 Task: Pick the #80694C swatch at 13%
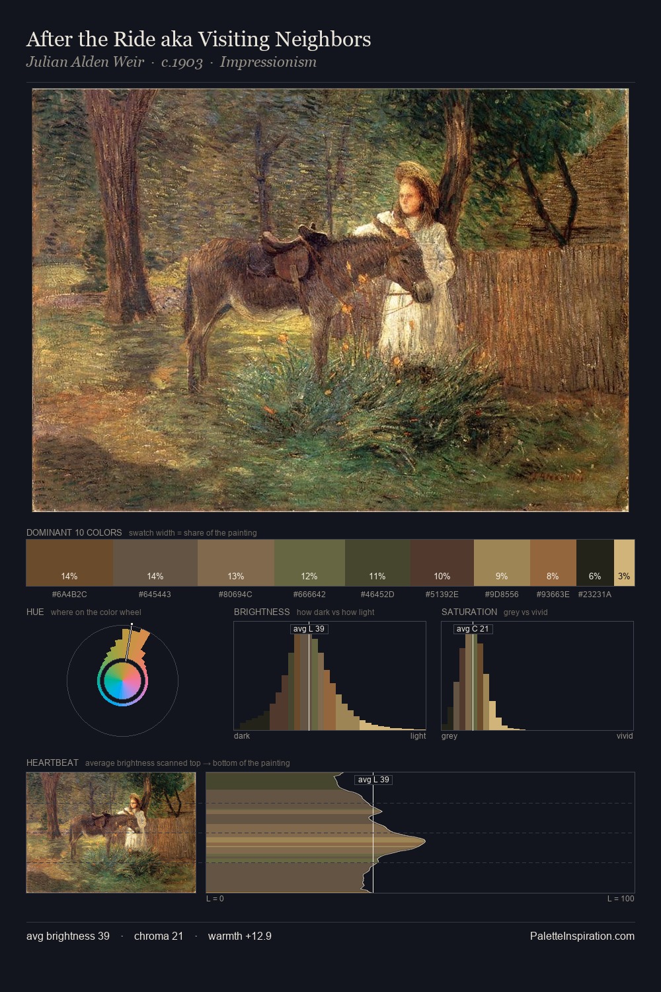click(x=236, y=563)
